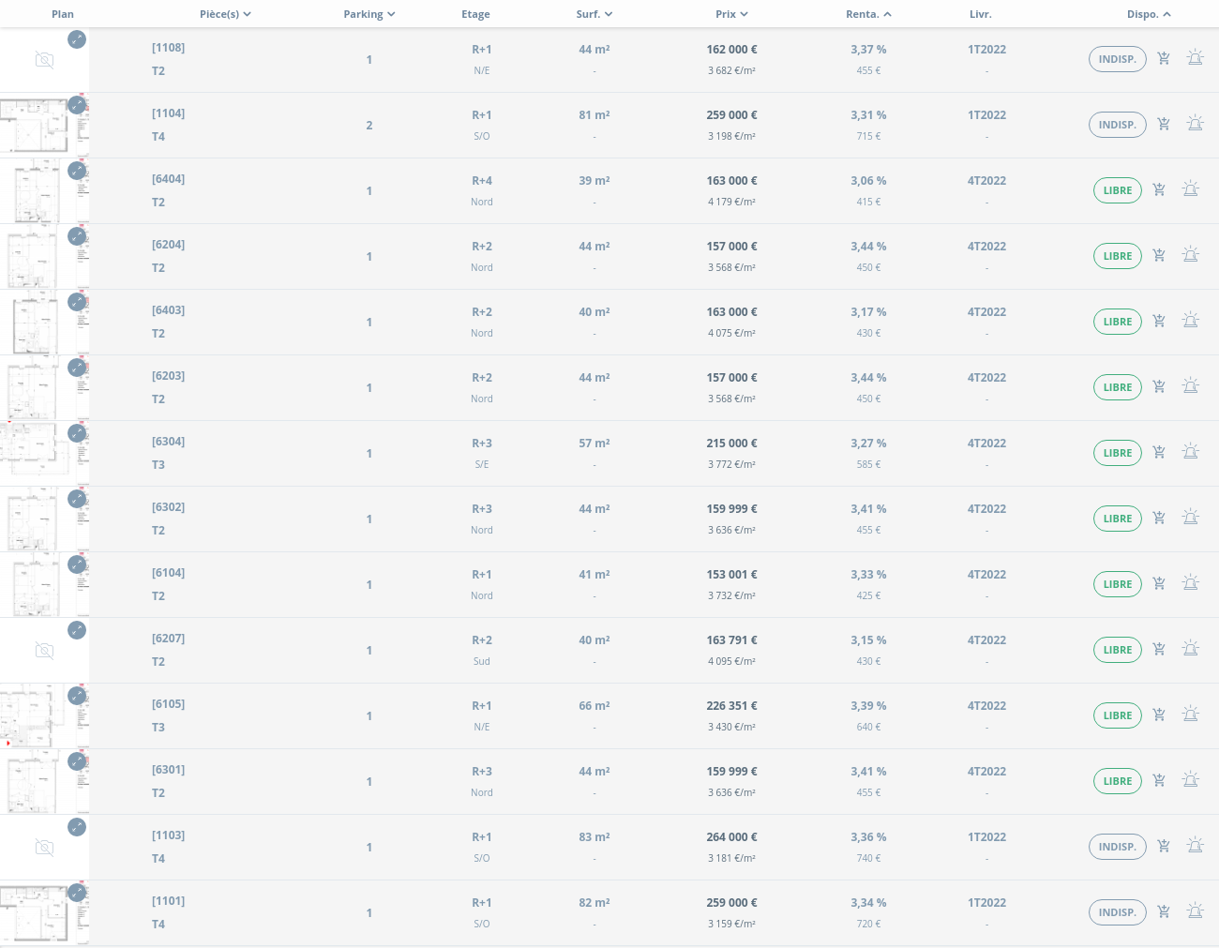
Task: Sort by the Renta. column header
Action: pos(868,14)
